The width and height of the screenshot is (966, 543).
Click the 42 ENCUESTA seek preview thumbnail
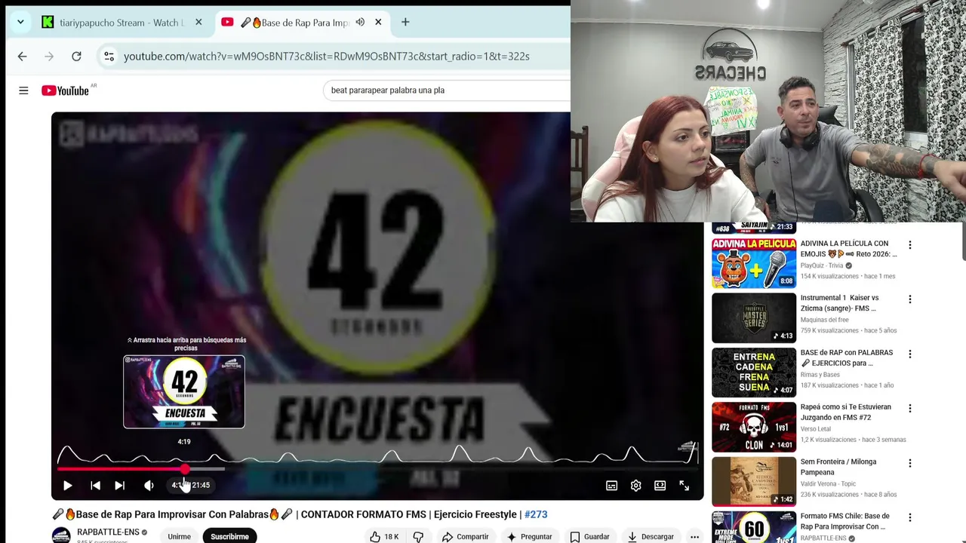click(x=184, y=391)
